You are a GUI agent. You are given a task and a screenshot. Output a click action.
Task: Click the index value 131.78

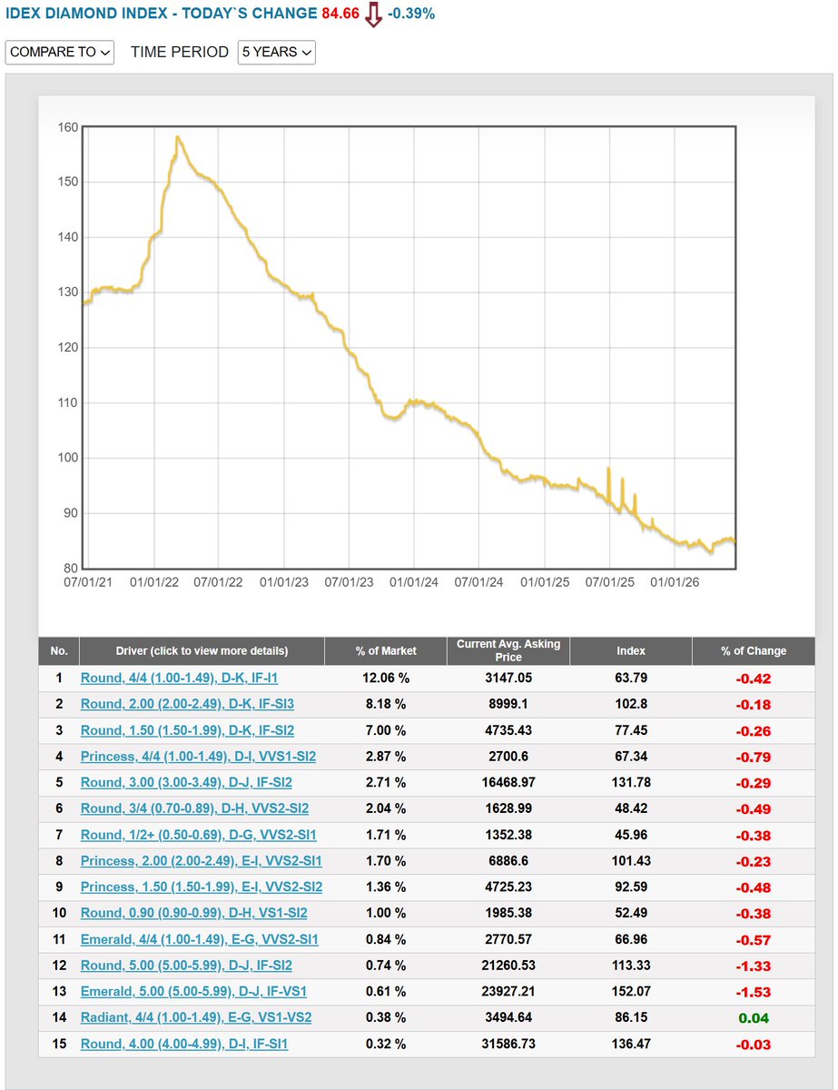pos(631,782)
